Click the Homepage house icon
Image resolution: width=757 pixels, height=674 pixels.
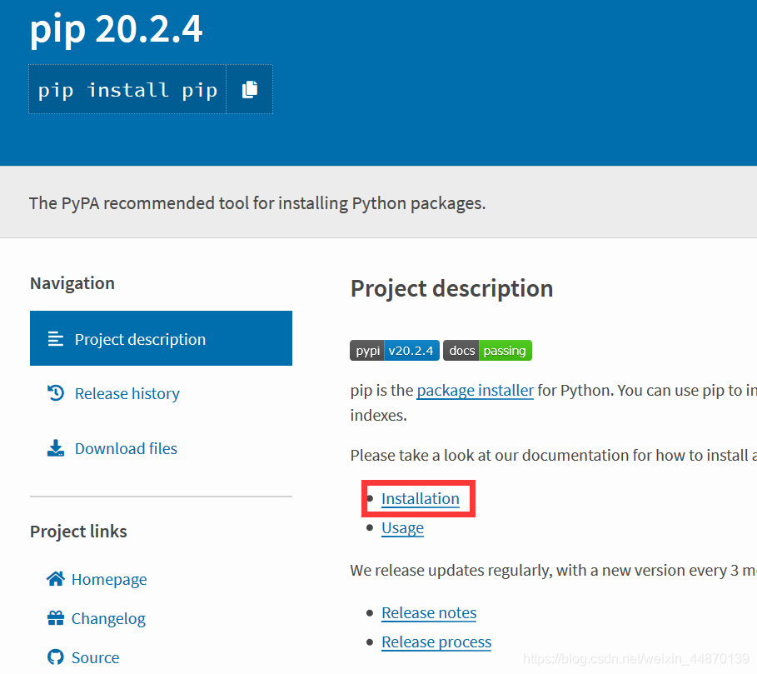tap(56, 578)
